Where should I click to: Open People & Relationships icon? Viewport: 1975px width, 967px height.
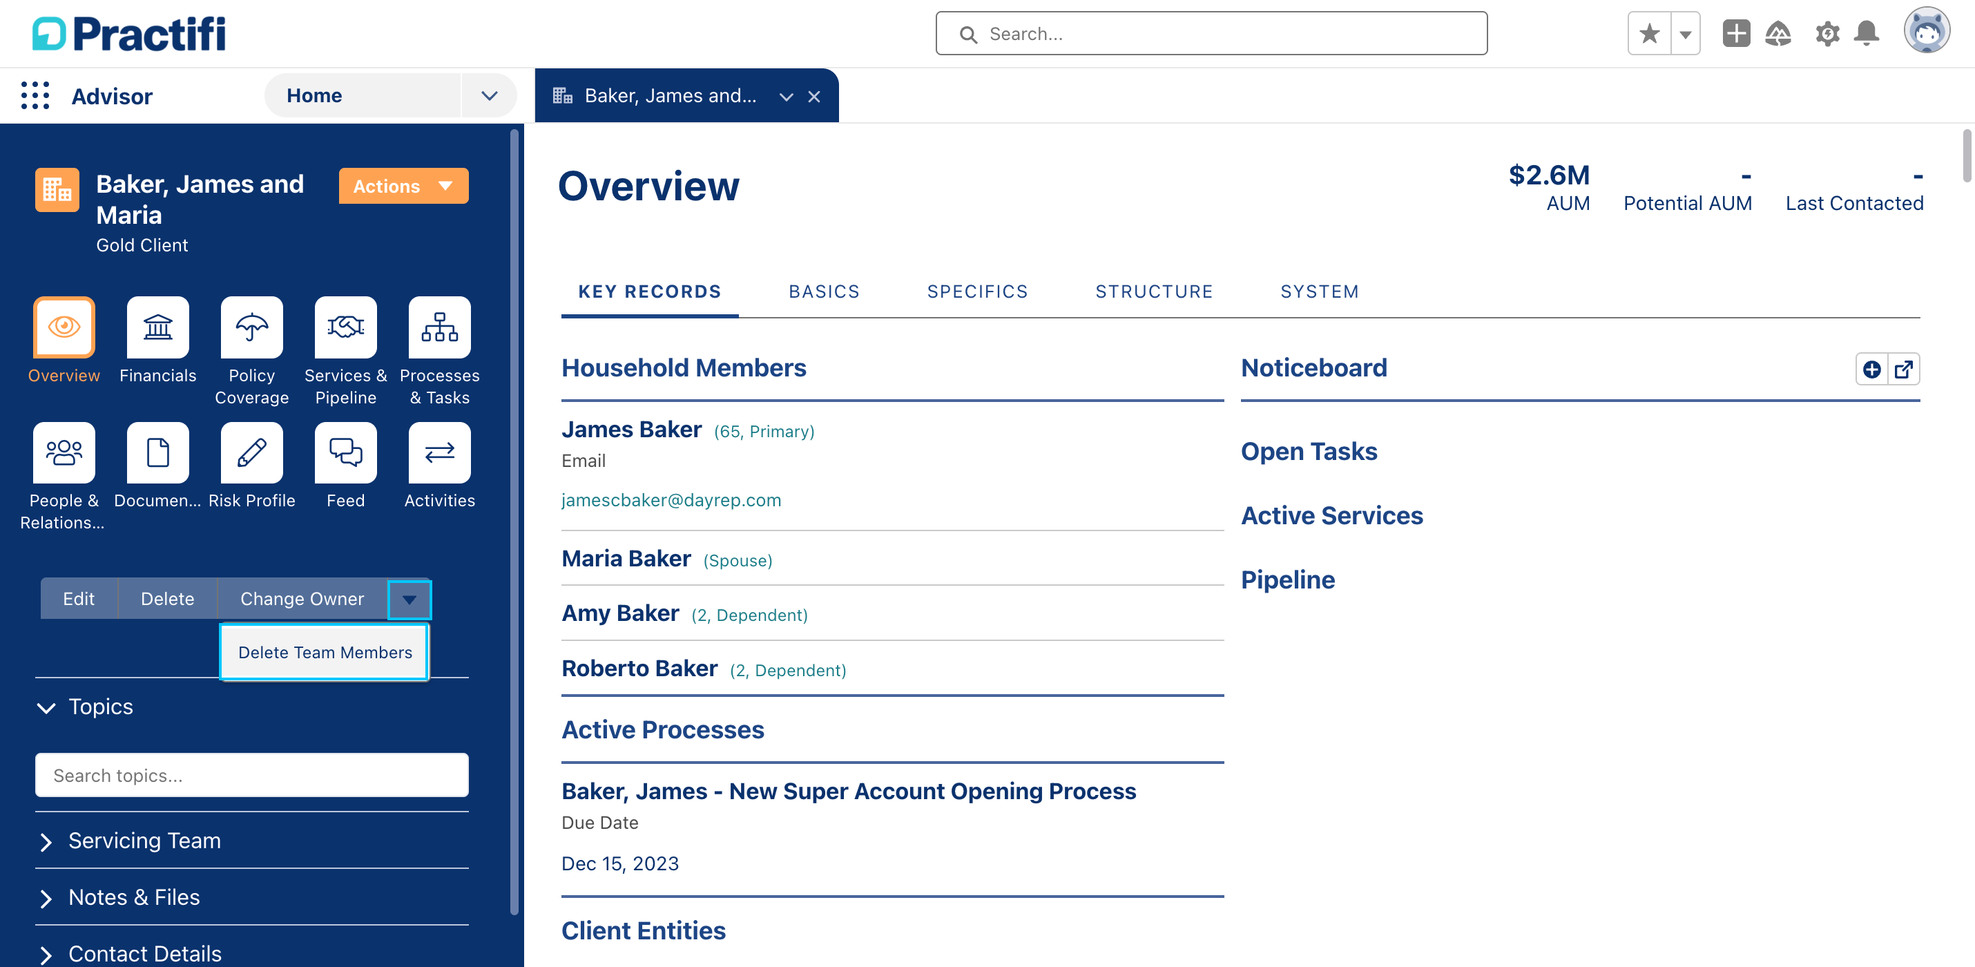[x=64, y=452]
